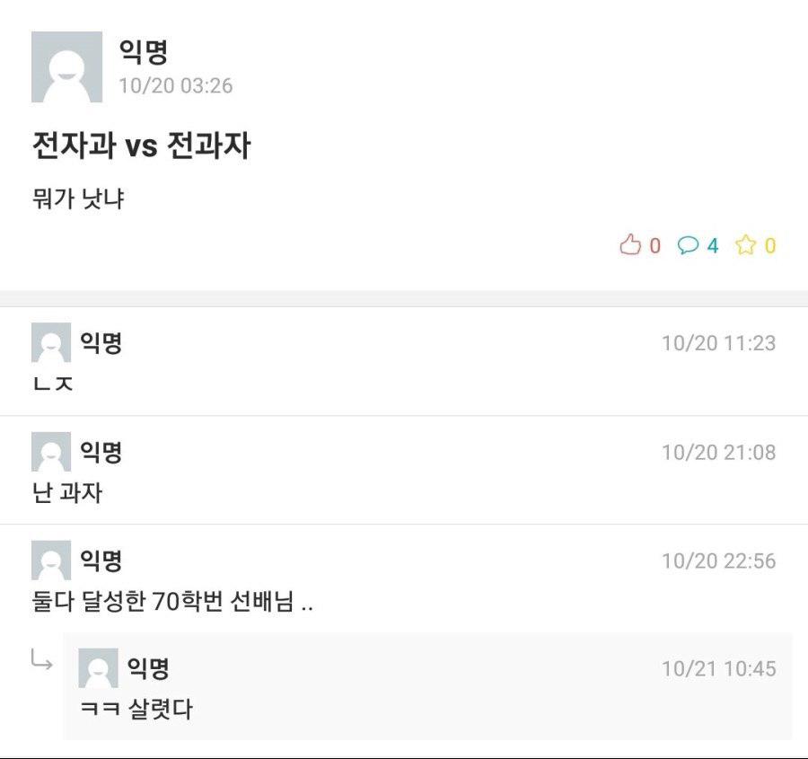
Task: Click the post timestamp 10/20 03:26
Action: pyautogui.click(x=175, y=86)
